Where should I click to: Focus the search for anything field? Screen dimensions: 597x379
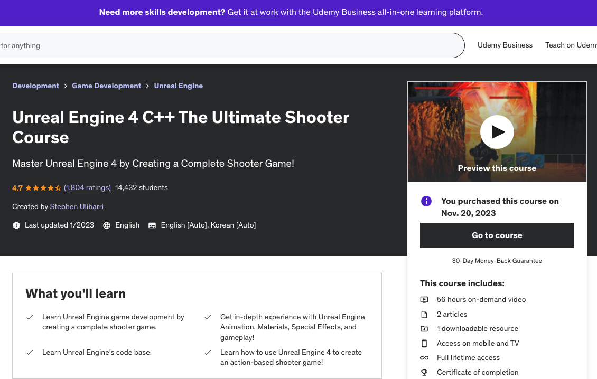click(x=232, y=45)
